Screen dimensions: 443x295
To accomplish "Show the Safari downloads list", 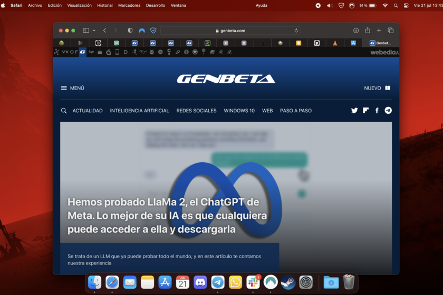I will tap(356, 30).
